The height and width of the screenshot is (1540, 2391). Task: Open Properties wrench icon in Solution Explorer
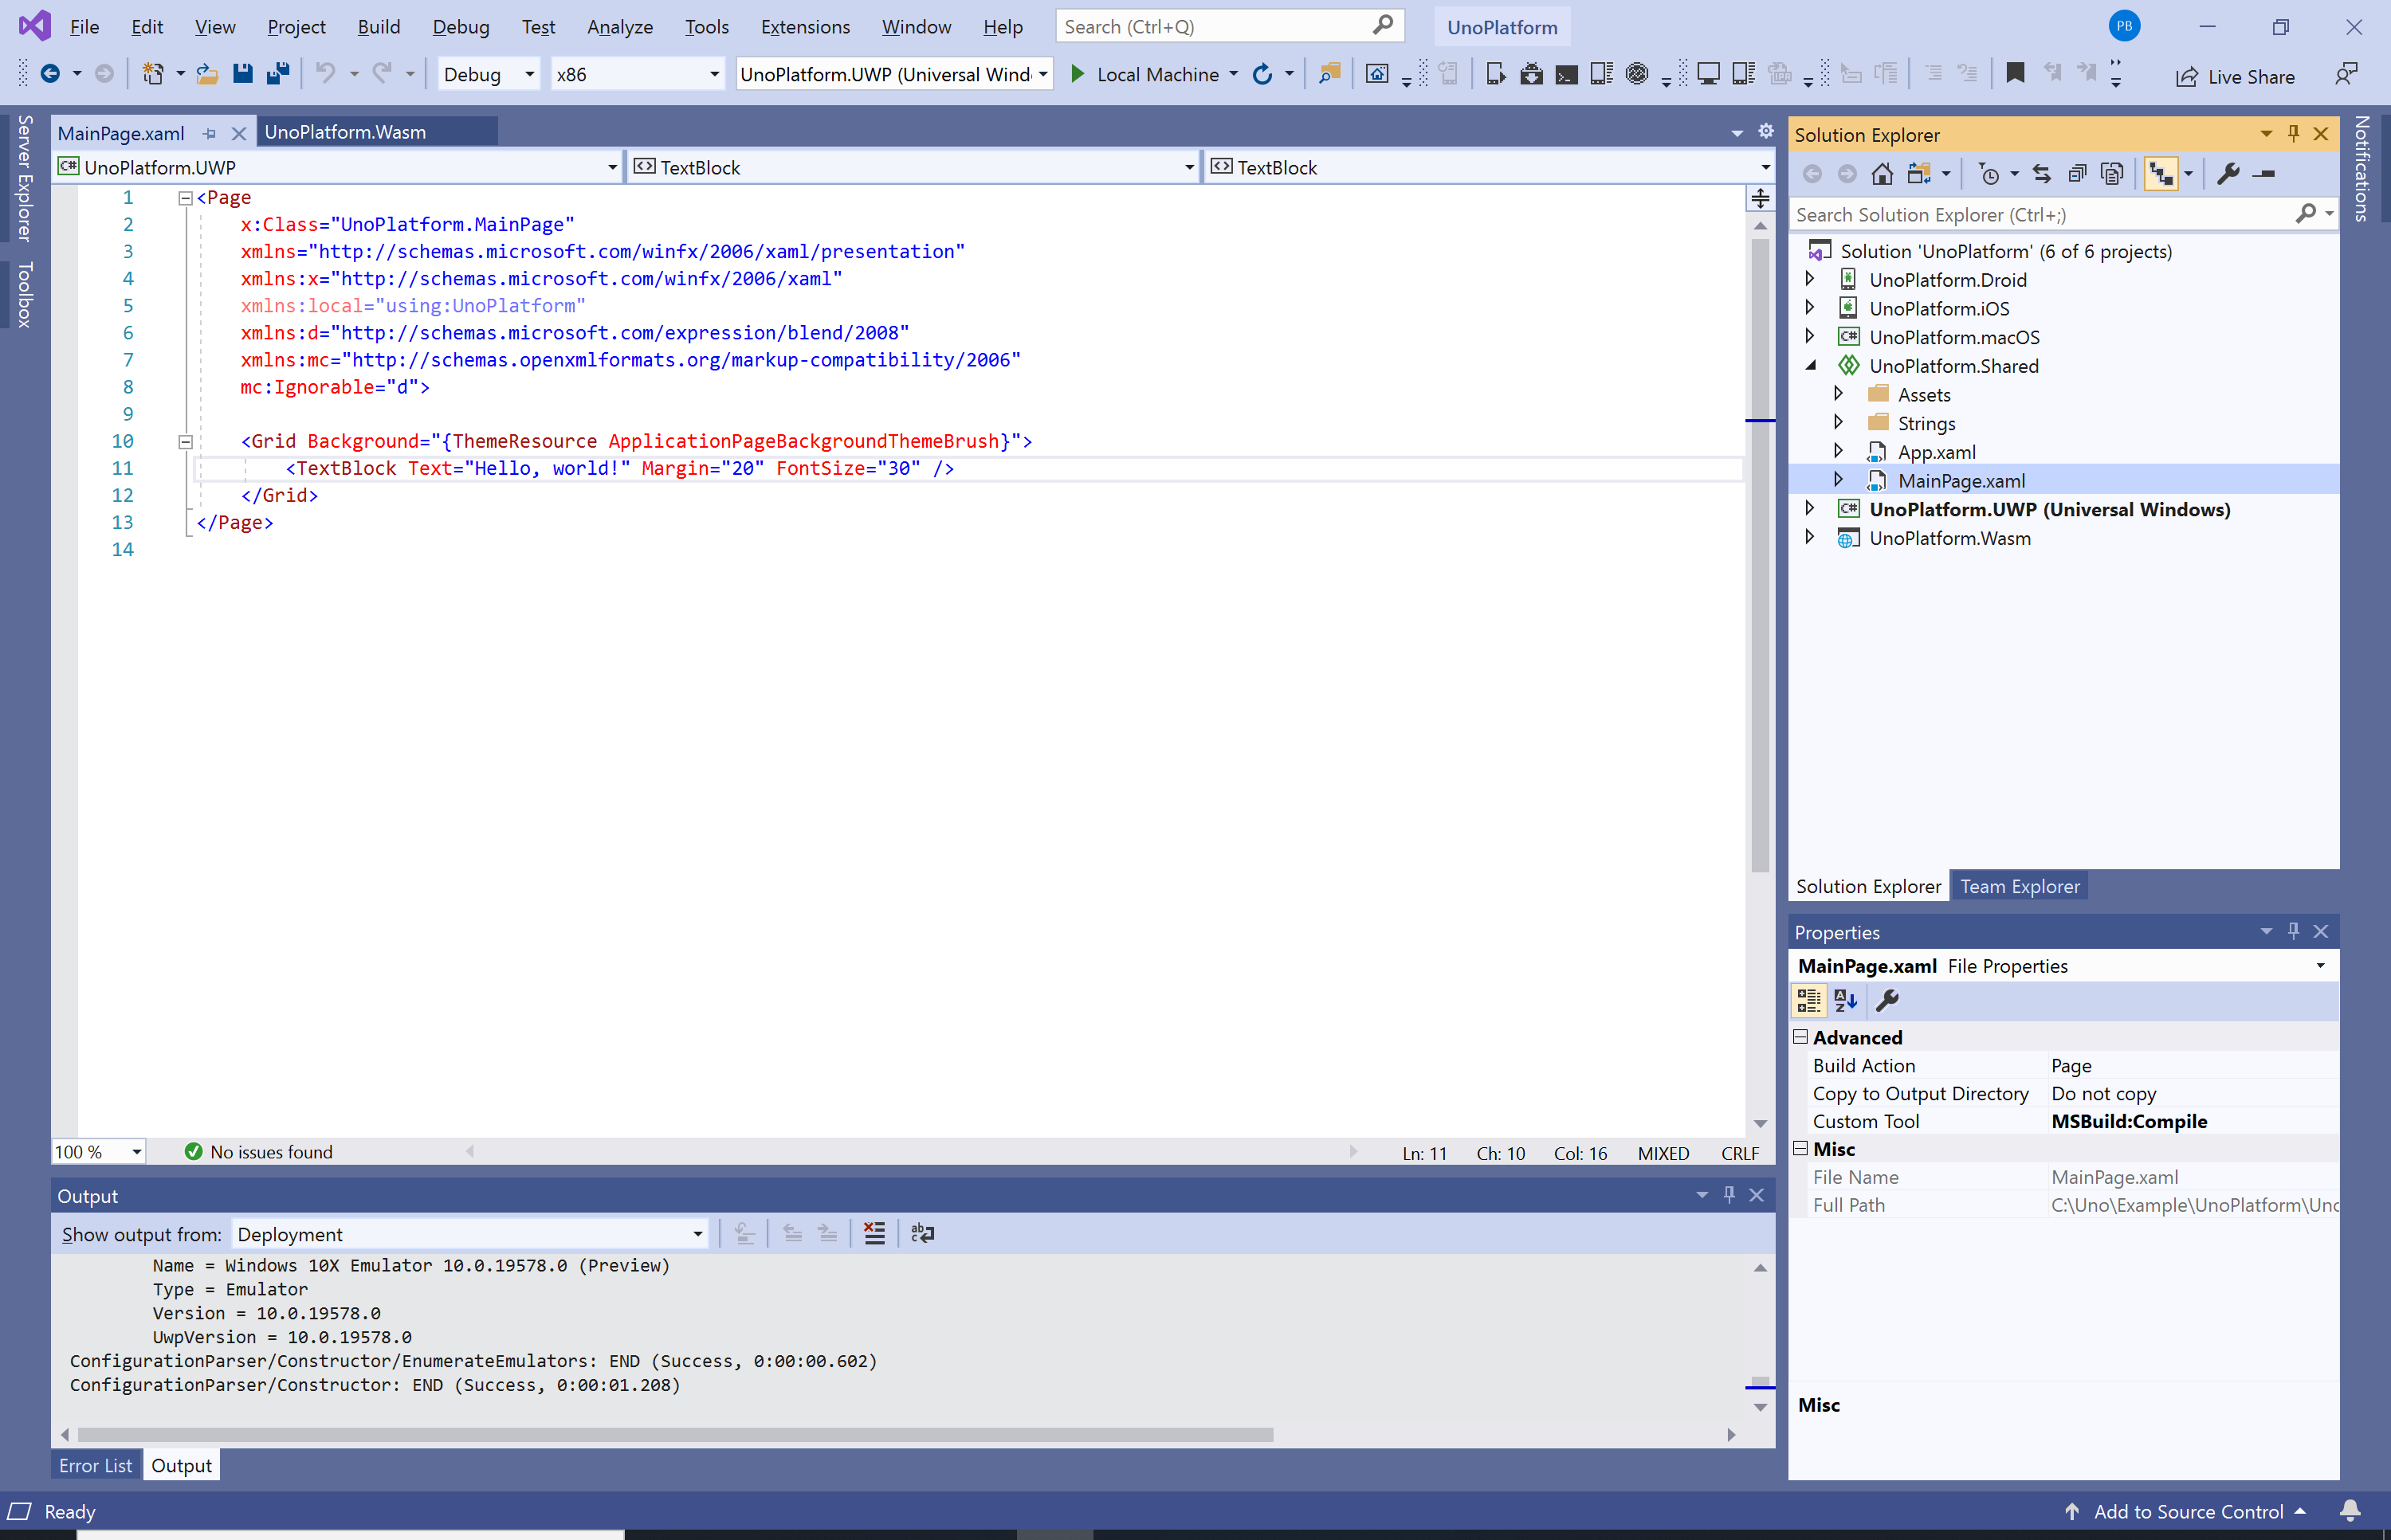2228,174
